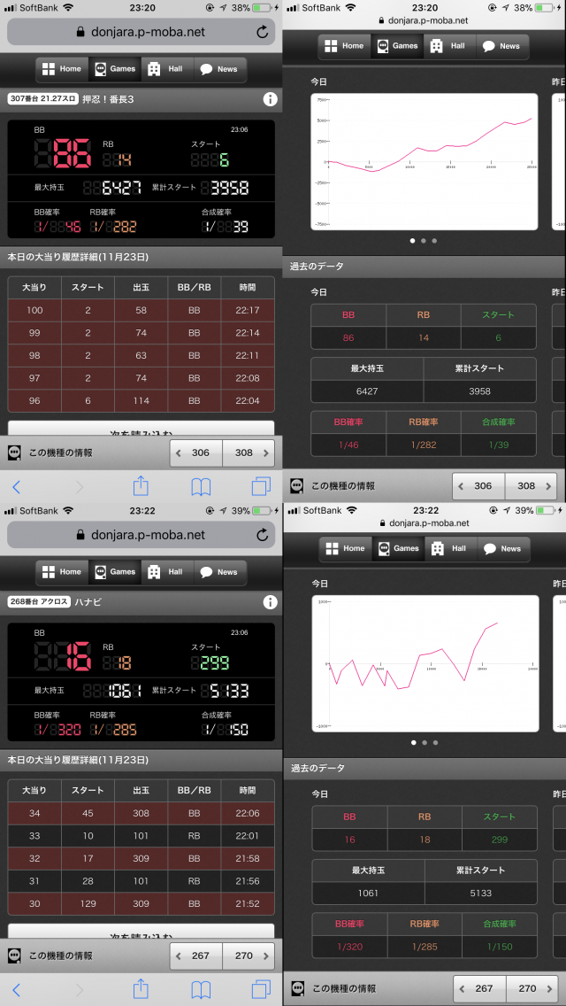
Task: Reload the page showing ハナビ data
Action: 263,535
